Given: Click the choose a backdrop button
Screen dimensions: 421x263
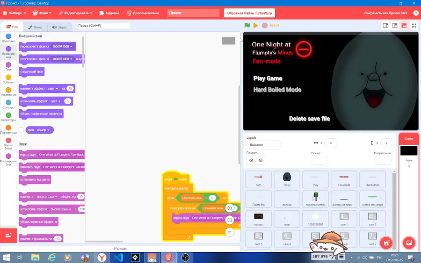Looking at the screenshot, I should pyautogui.click(x=409, y=243).
